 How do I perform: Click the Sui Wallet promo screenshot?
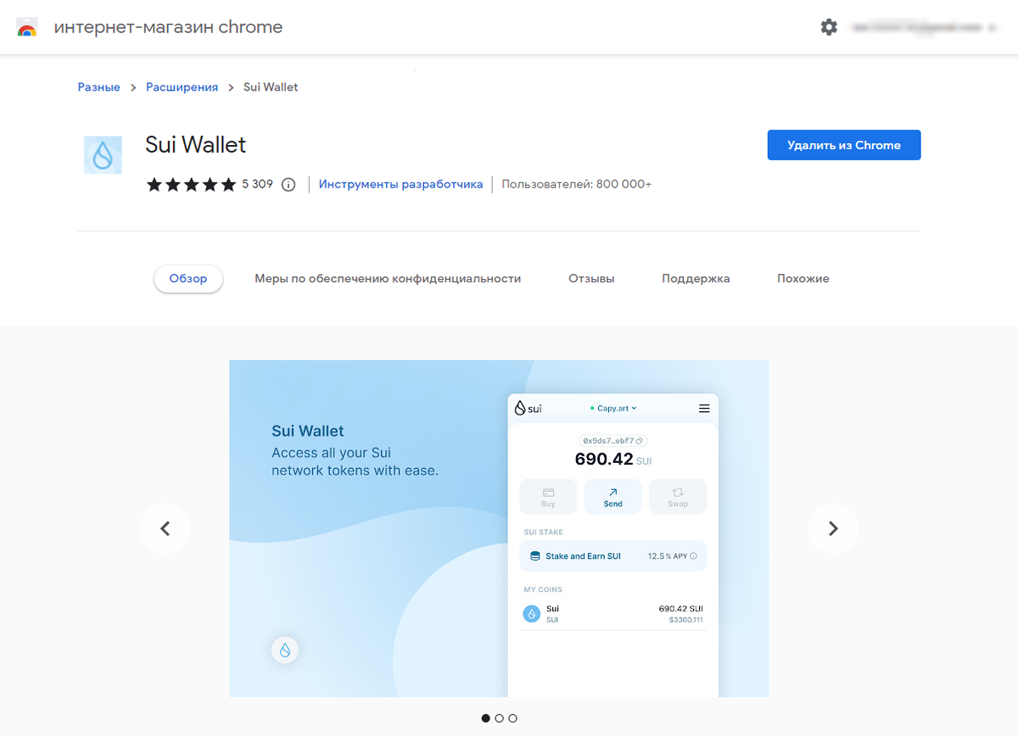pyautogui.click(x=499, y=528)
